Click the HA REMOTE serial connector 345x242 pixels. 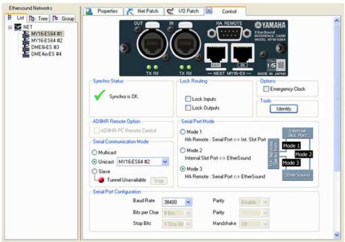tap(229, 33)
